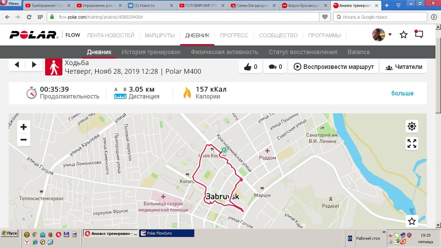Viewport: 441px width, 248px height.
Task: Zoom in on the map
Action: point(23,127)
